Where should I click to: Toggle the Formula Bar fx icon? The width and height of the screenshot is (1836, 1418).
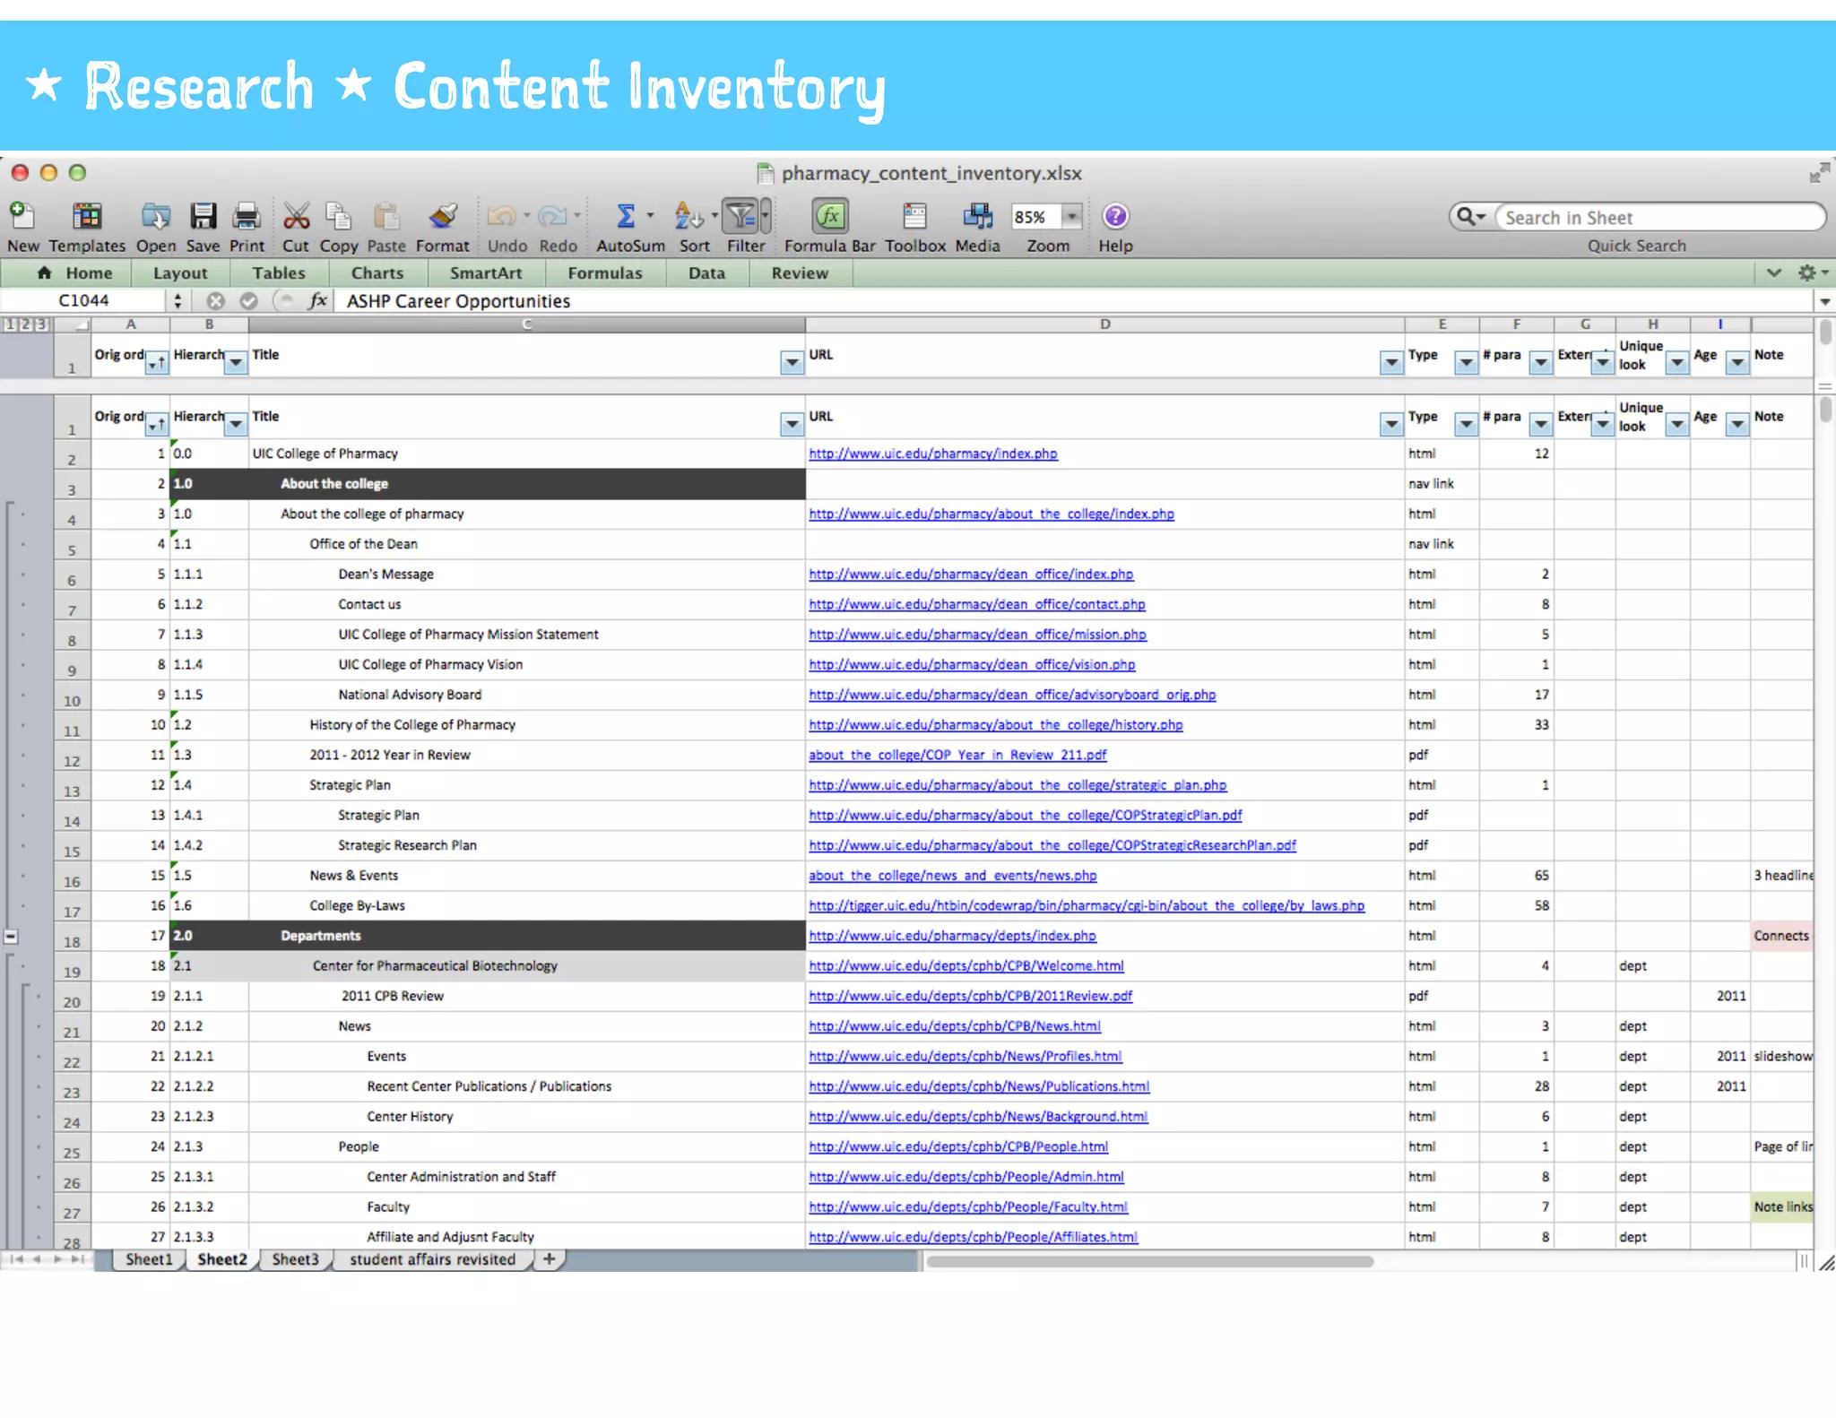click(830, 216)
